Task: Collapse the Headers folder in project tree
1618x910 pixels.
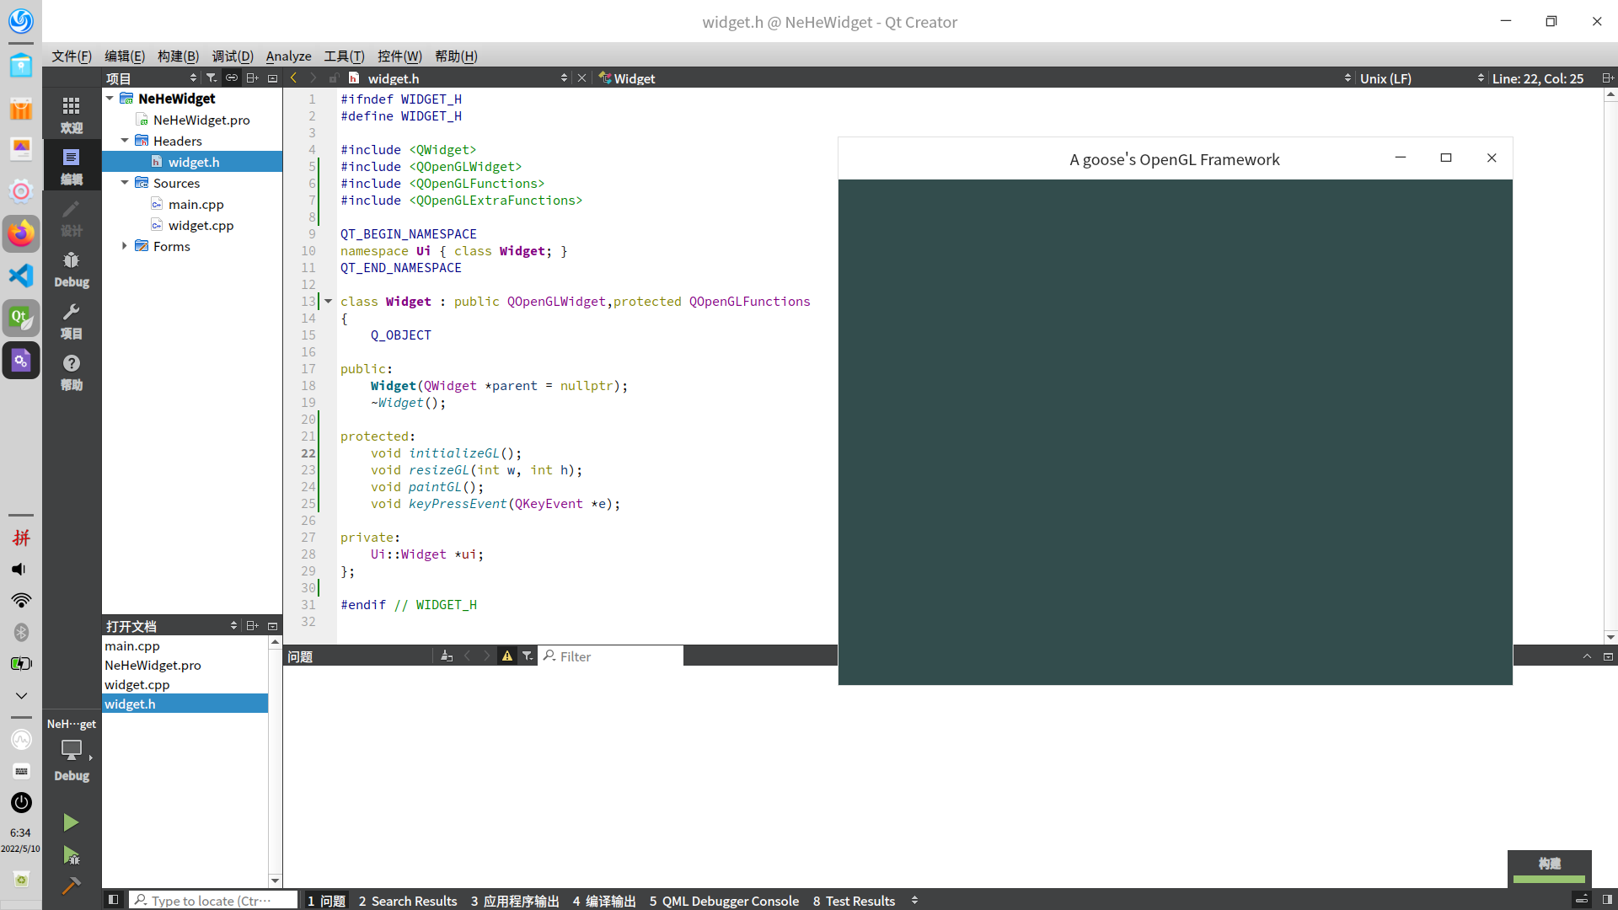Action: (125, 141)
